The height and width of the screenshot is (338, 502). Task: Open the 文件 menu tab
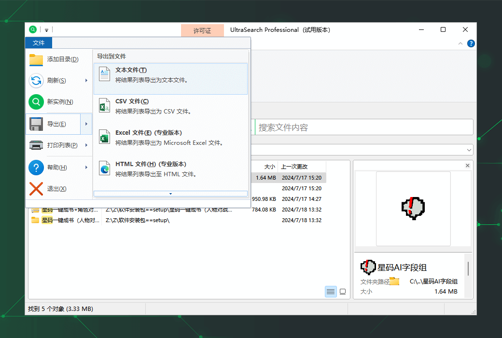pos(39,42)
